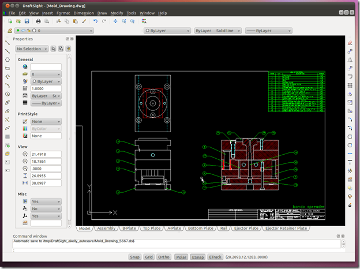Open Print Preview magnifier icon
360x269 pixels.
point(47,21)
